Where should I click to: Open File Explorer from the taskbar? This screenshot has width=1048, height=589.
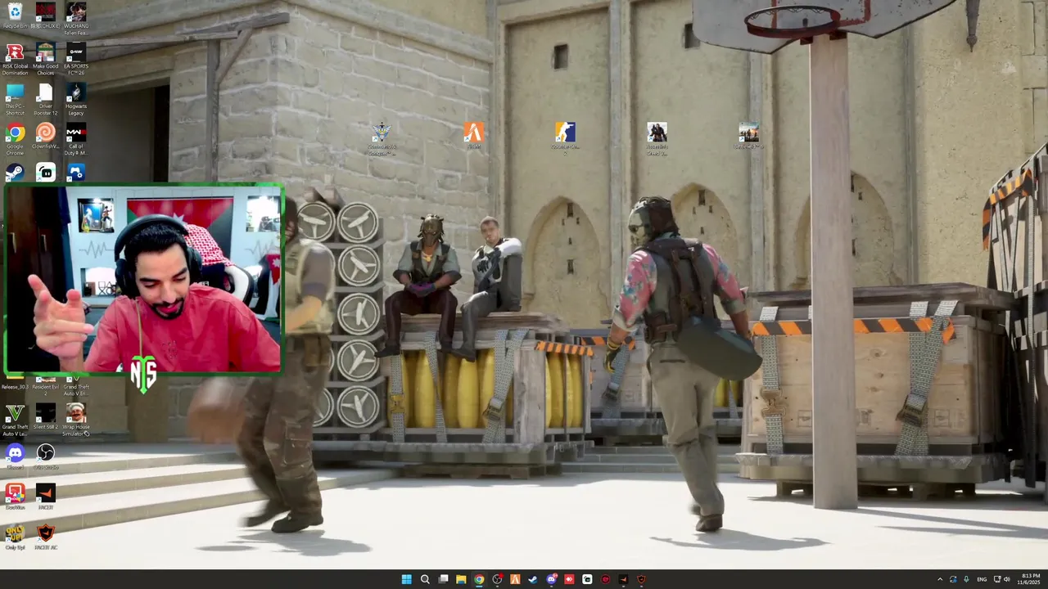tap(461, 579)
